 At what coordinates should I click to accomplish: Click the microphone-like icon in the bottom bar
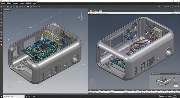coord(26,96)
